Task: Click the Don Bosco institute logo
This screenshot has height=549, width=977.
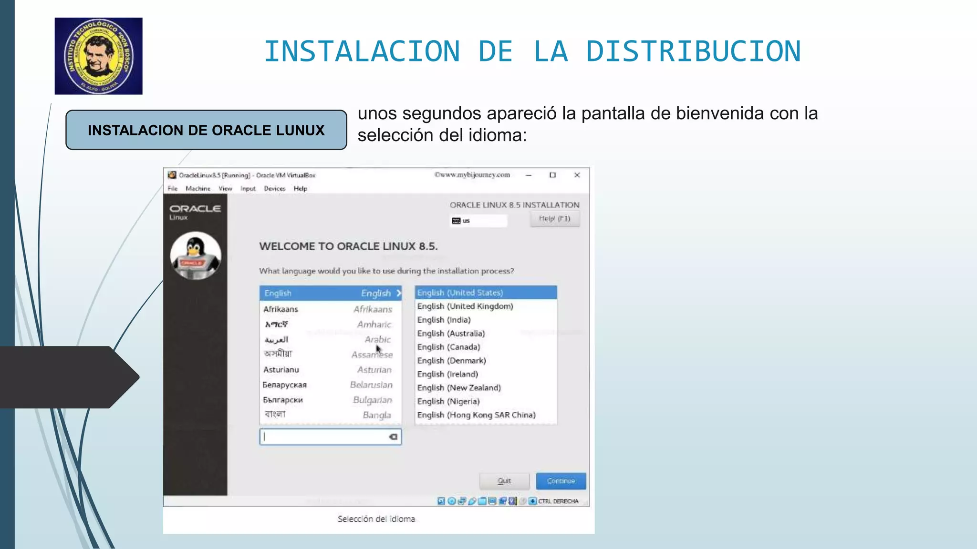Action: [x=98, y=56]
